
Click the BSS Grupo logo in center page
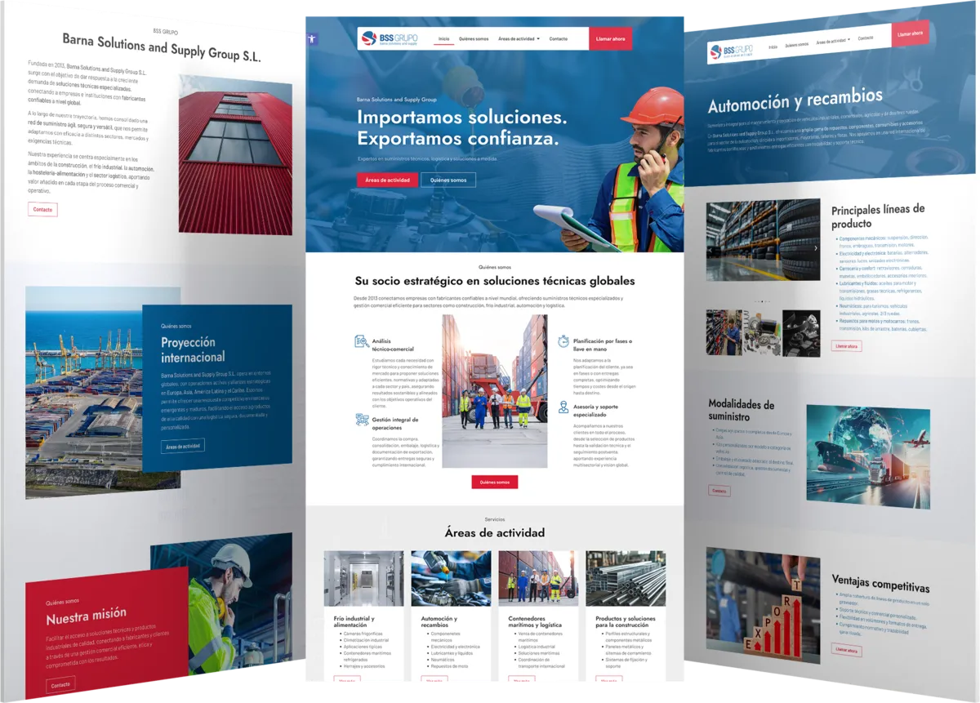click(390, 38)
